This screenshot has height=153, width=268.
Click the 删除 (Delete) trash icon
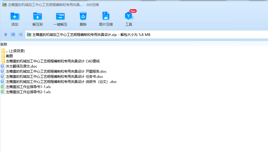pos(83,16)
